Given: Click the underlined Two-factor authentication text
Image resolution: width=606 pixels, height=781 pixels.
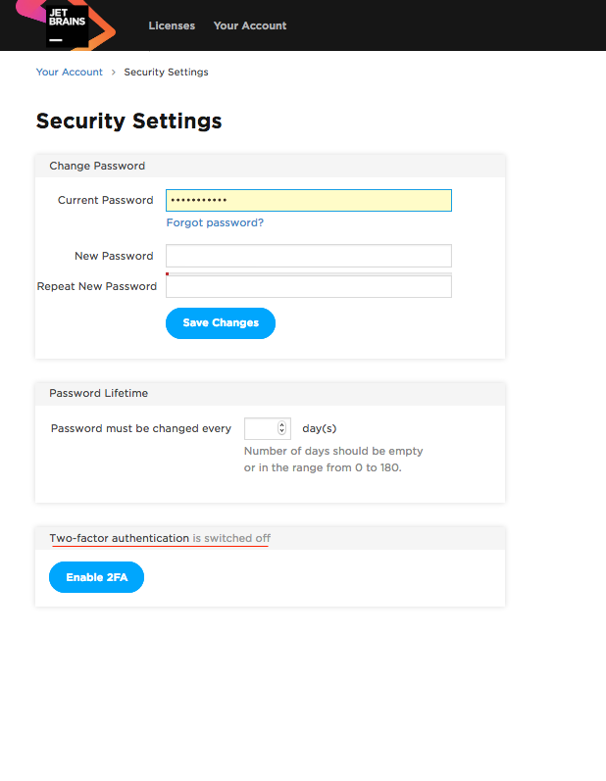Looking at the screenshot, I should [x=120, y=538].
